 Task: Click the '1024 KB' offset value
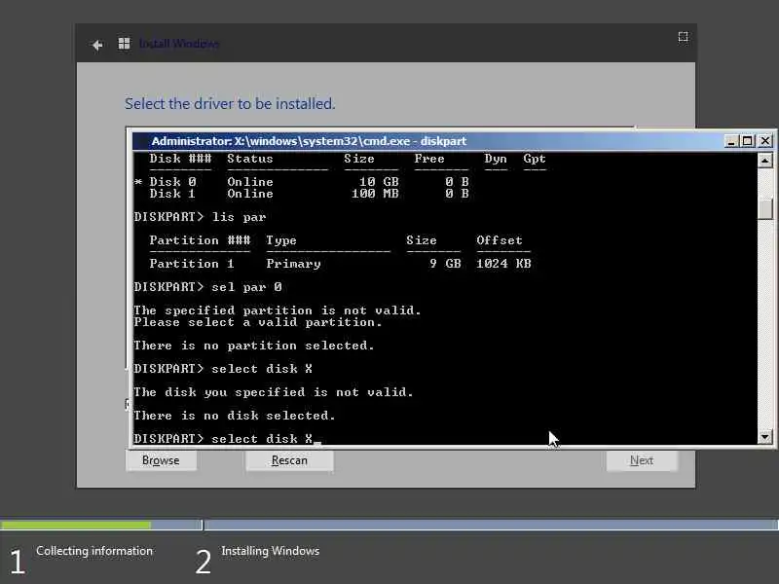pyautogui.click(x=503, y=264)
